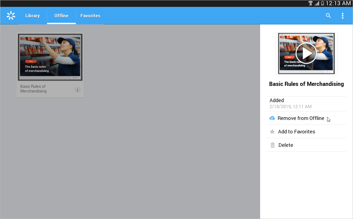Tap the Delete text in the side panel
The image size is (353, 219).
(285, 145)
